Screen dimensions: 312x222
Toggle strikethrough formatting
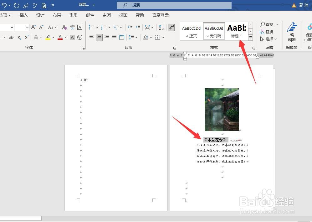(11, 37)
